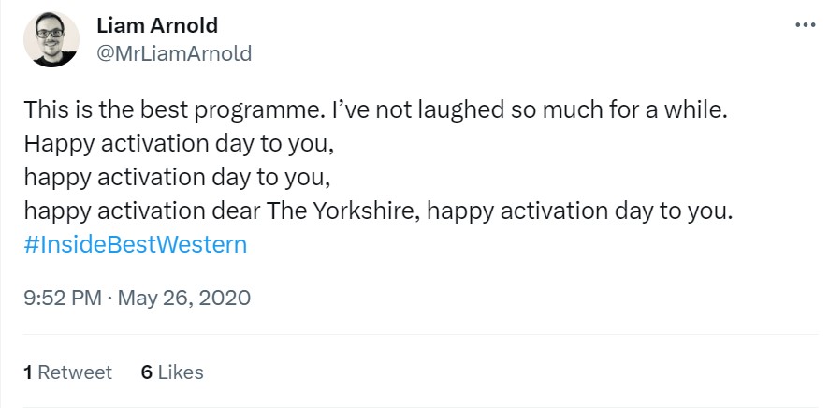Click the word "Likes" in the stats
This screenshot has height=408, width=829.
tap(181, 372)
